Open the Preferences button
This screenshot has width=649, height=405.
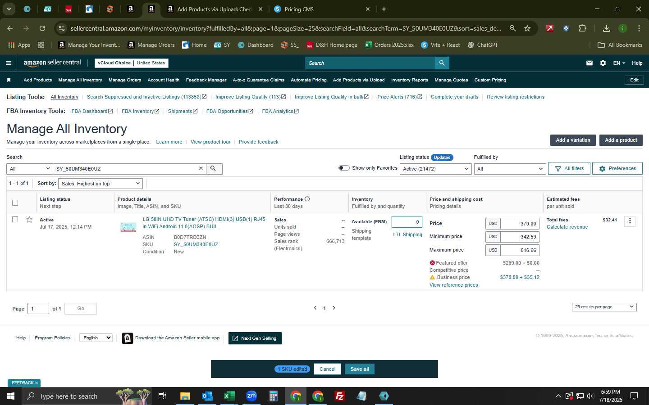coord(617,168)
